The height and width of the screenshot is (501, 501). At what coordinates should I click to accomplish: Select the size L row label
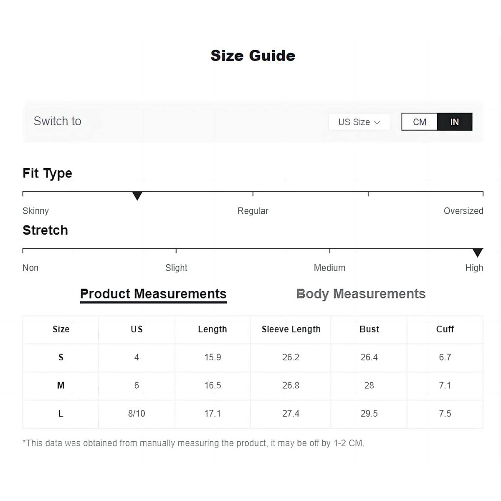61,414
